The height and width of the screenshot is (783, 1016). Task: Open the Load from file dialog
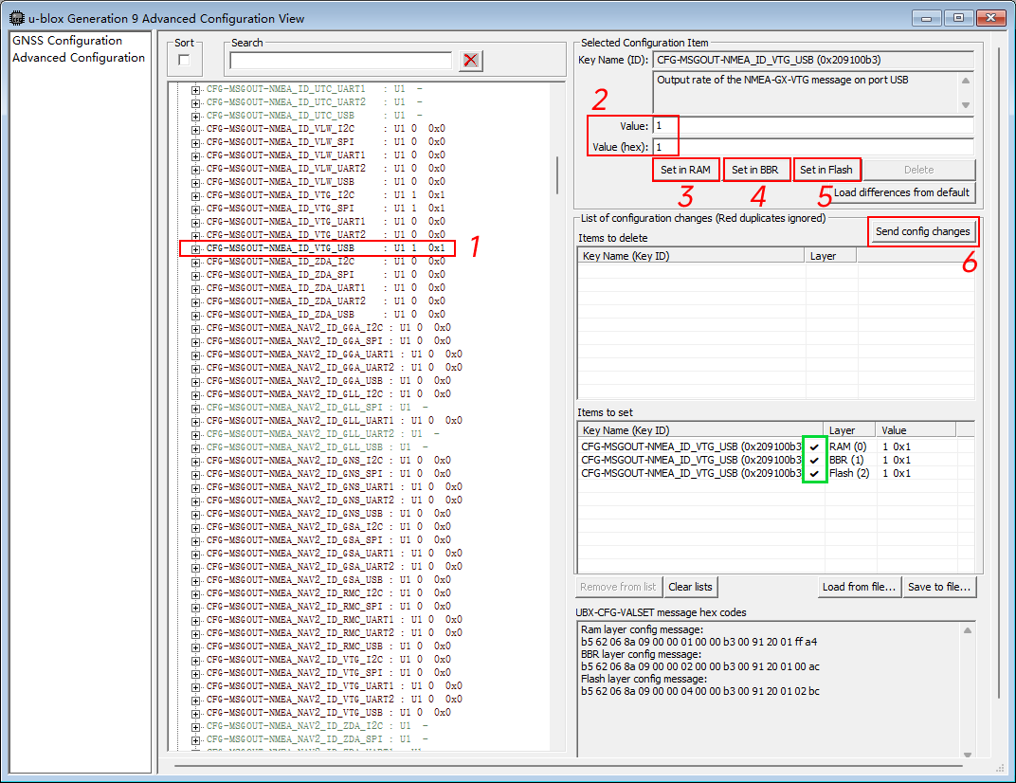859,587
